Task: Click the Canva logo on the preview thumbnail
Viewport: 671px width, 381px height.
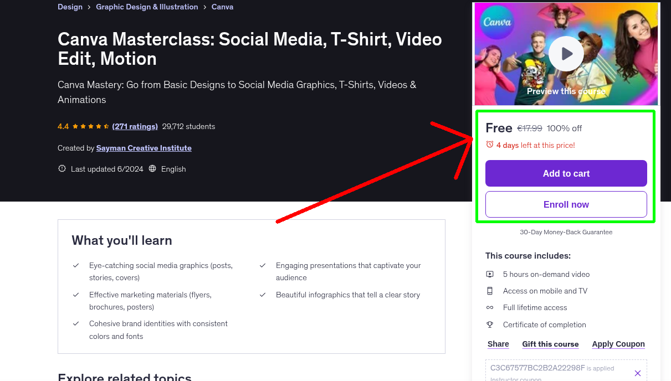Action: click(496, 23)
